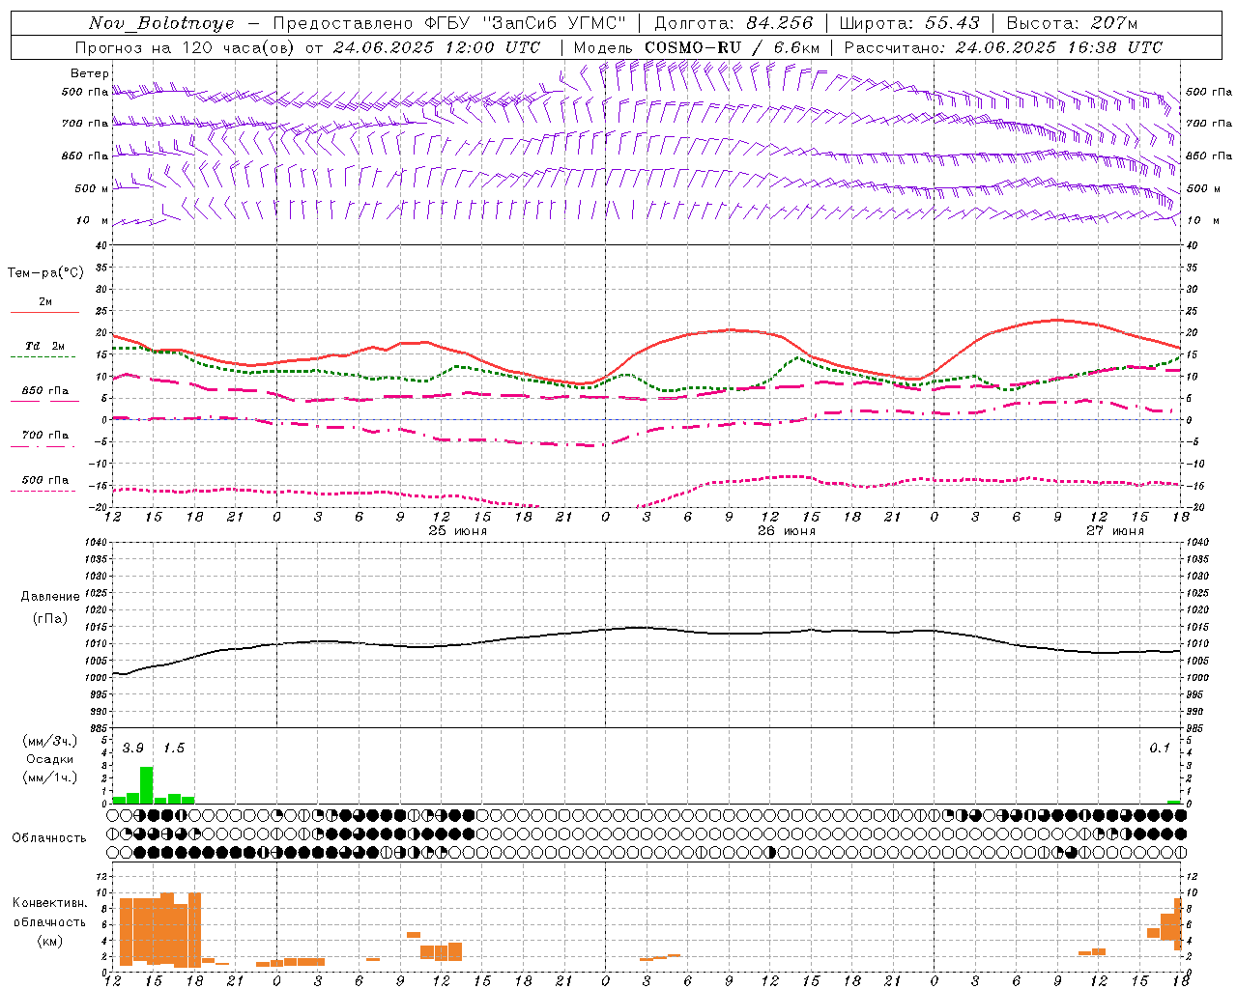Click the 0.1 precipitation total value
This screenshot has width=1237, height=989.
(1160, 749)
